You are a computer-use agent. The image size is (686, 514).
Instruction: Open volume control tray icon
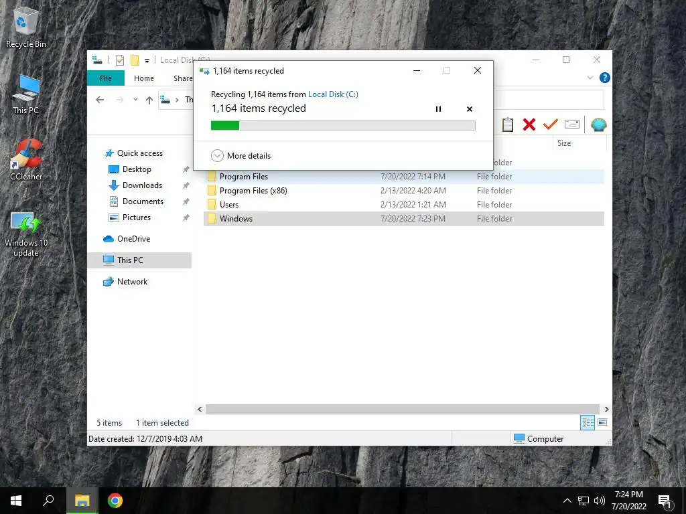click(x=600, y=501)
